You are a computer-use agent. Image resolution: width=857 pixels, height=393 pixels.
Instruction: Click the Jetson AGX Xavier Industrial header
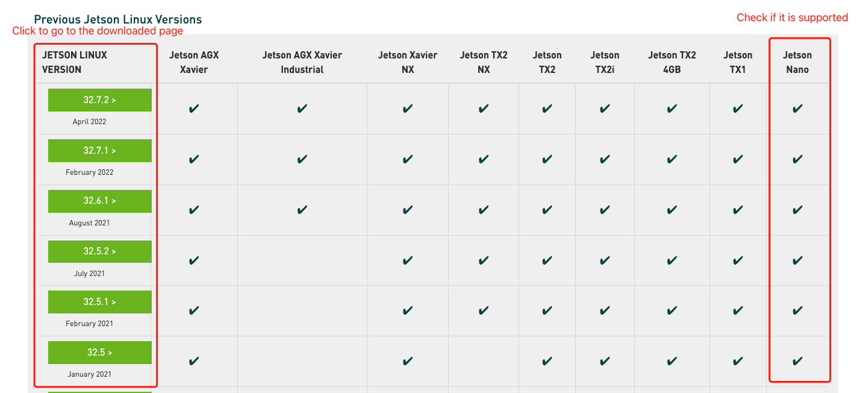click(302, 62)
